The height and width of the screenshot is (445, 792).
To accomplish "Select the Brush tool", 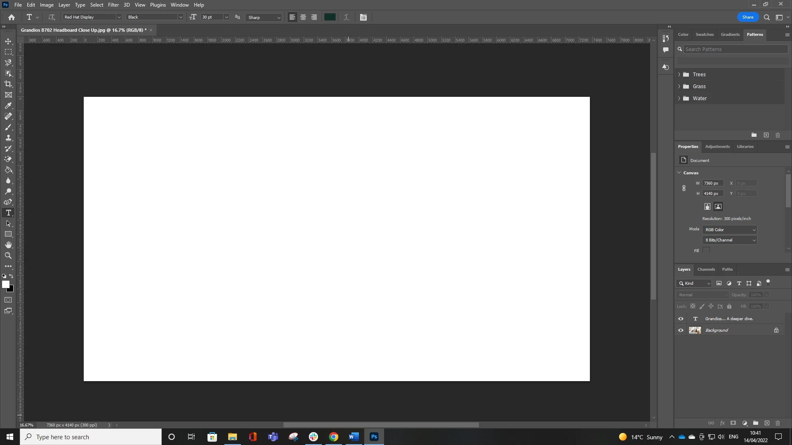I will coord(8,127).
